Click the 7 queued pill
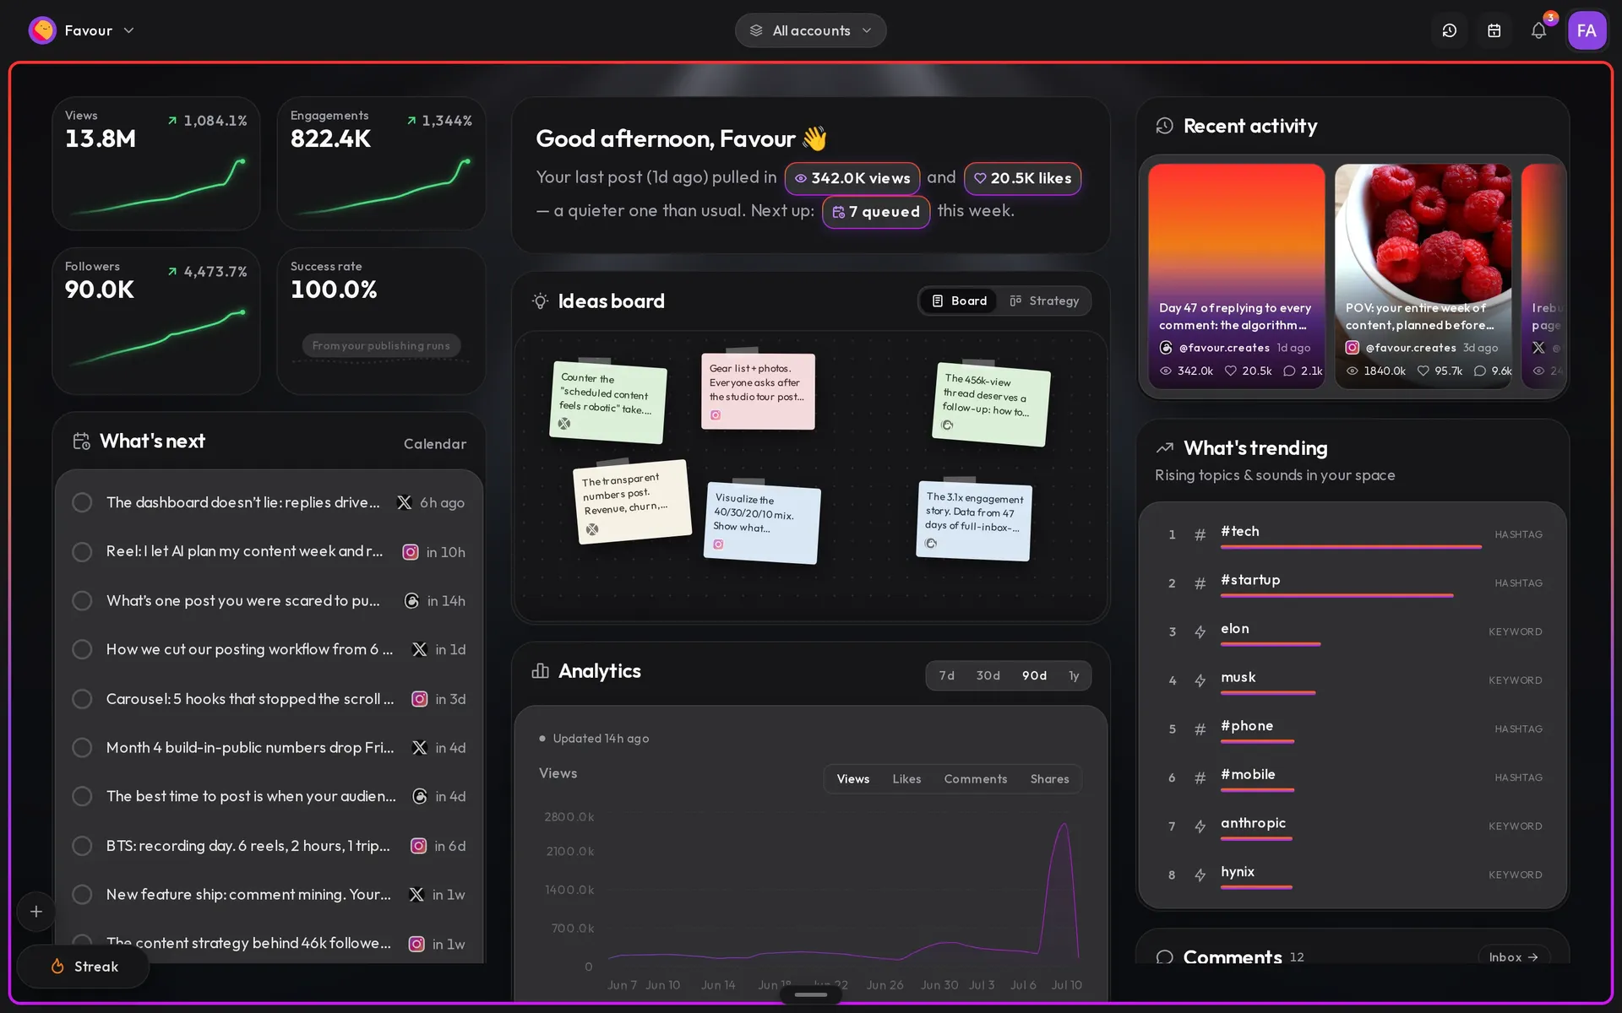 [876, 212]
